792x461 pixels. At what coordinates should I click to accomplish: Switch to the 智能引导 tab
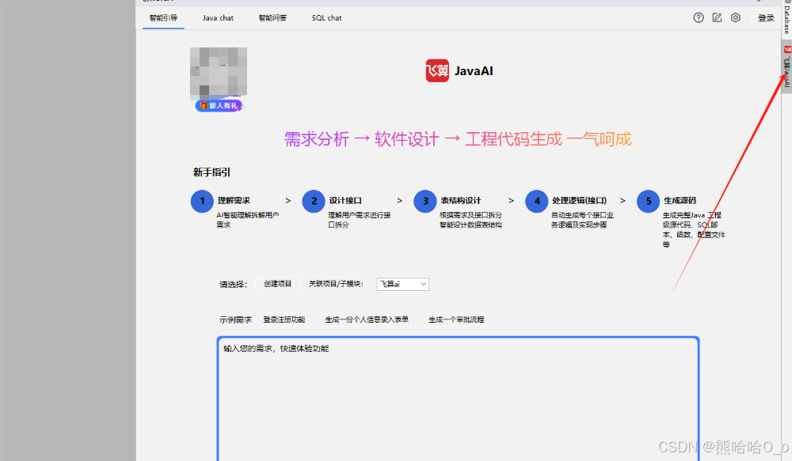[x=163, y=17]
